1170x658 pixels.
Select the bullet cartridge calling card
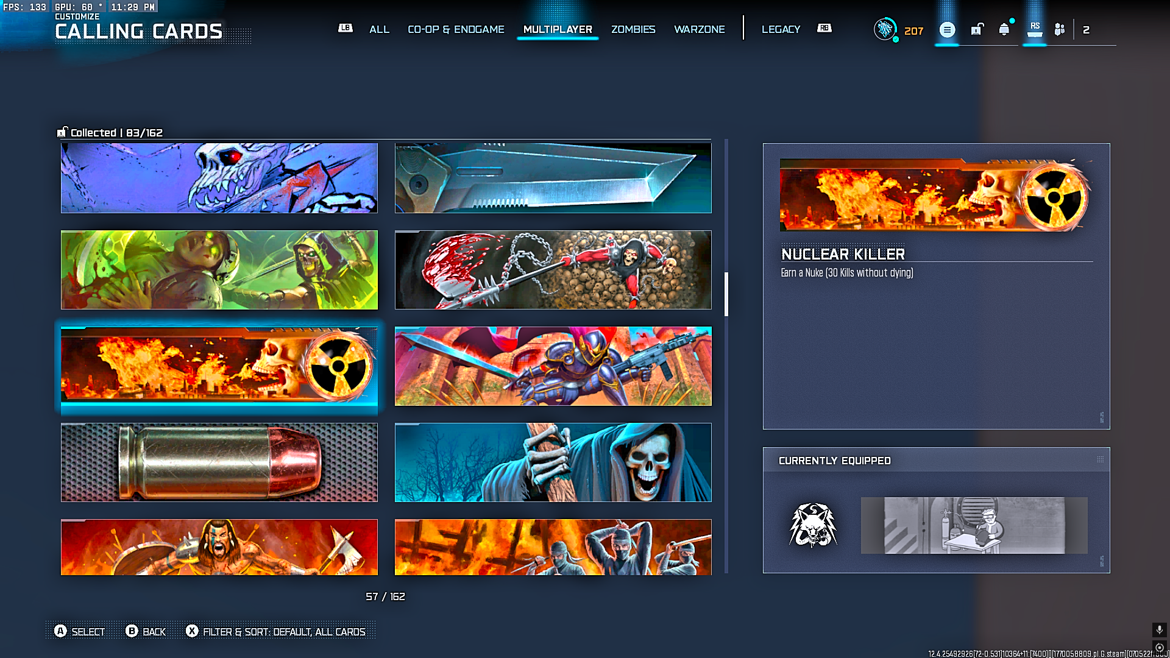pyautogui.click(x=219, y=462)
